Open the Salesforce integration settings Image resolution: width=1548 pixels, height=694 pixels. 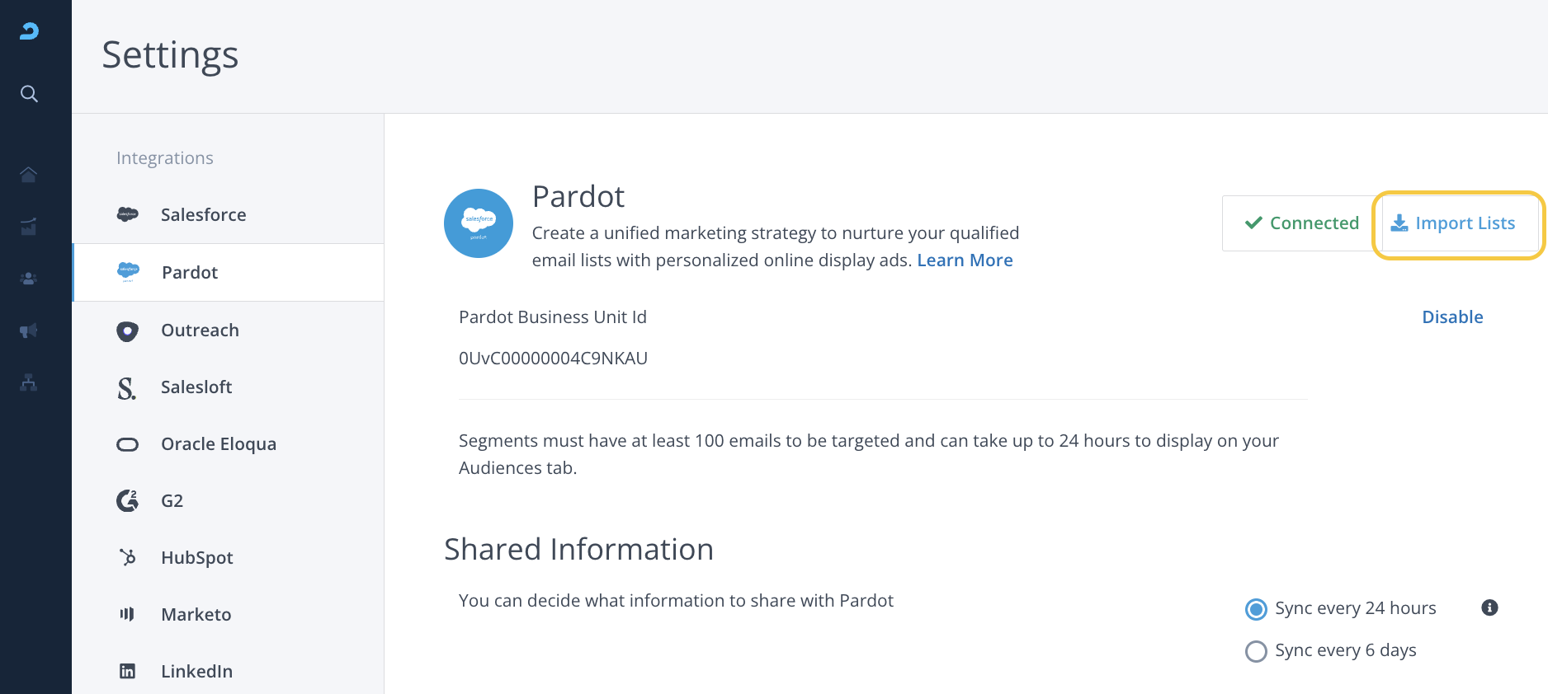coord(203,215)
